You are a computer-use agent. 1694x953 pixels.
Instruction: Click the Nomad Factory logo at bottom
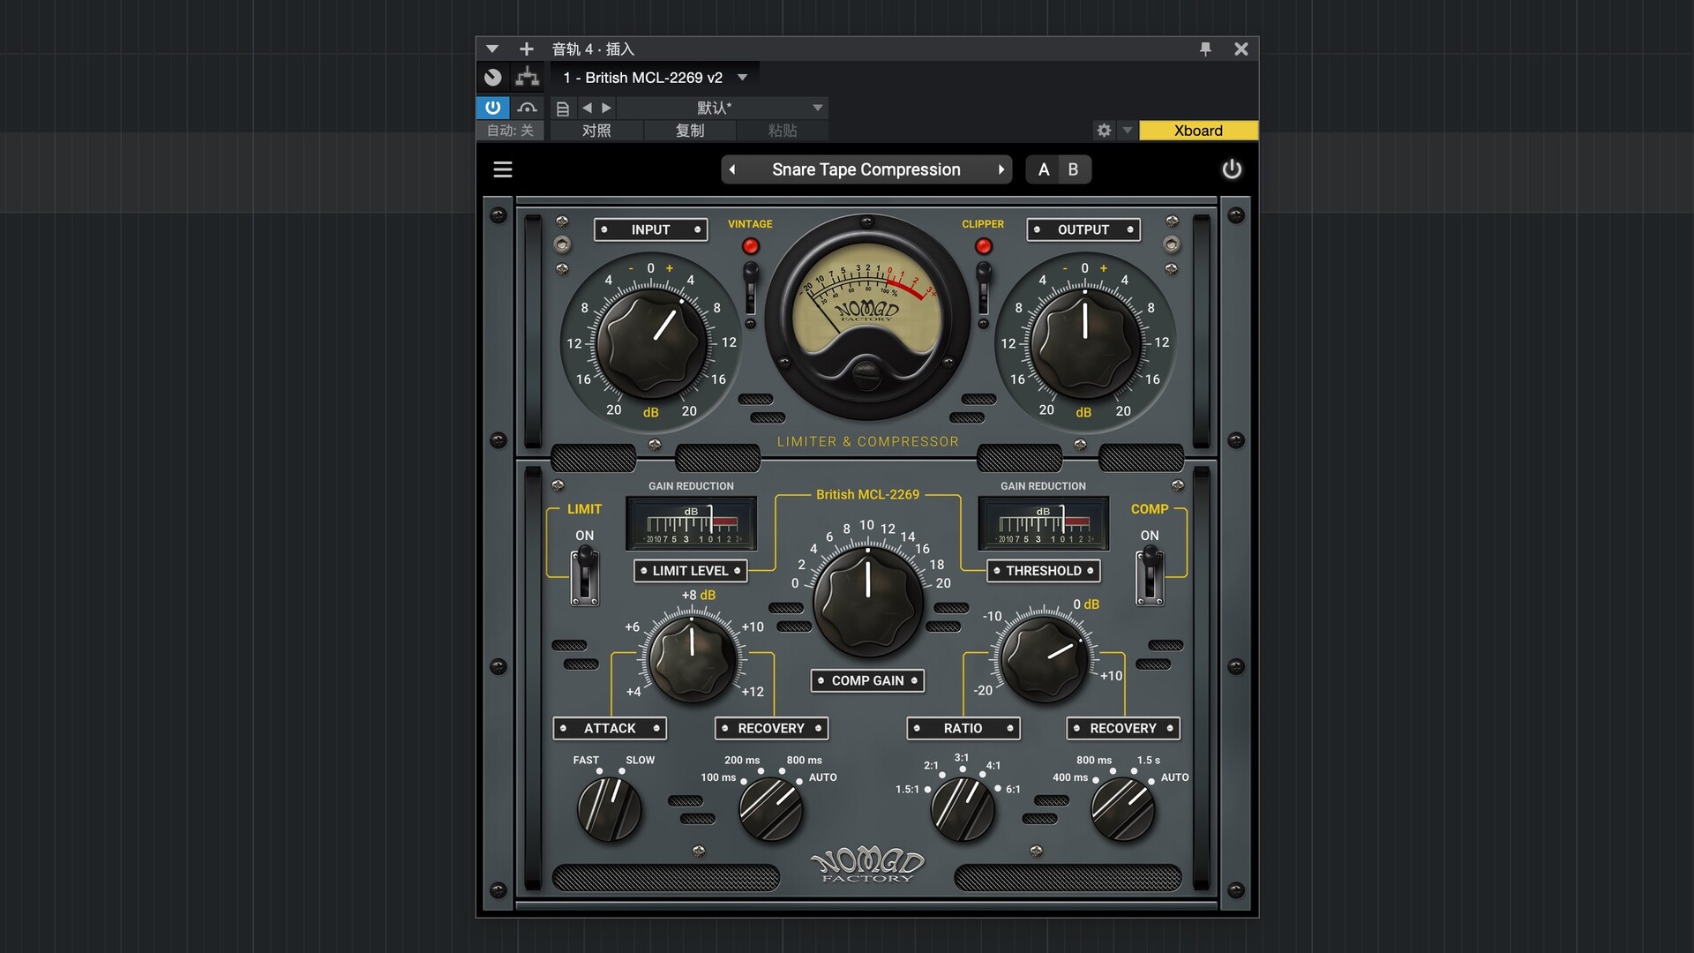coord(867,865)
